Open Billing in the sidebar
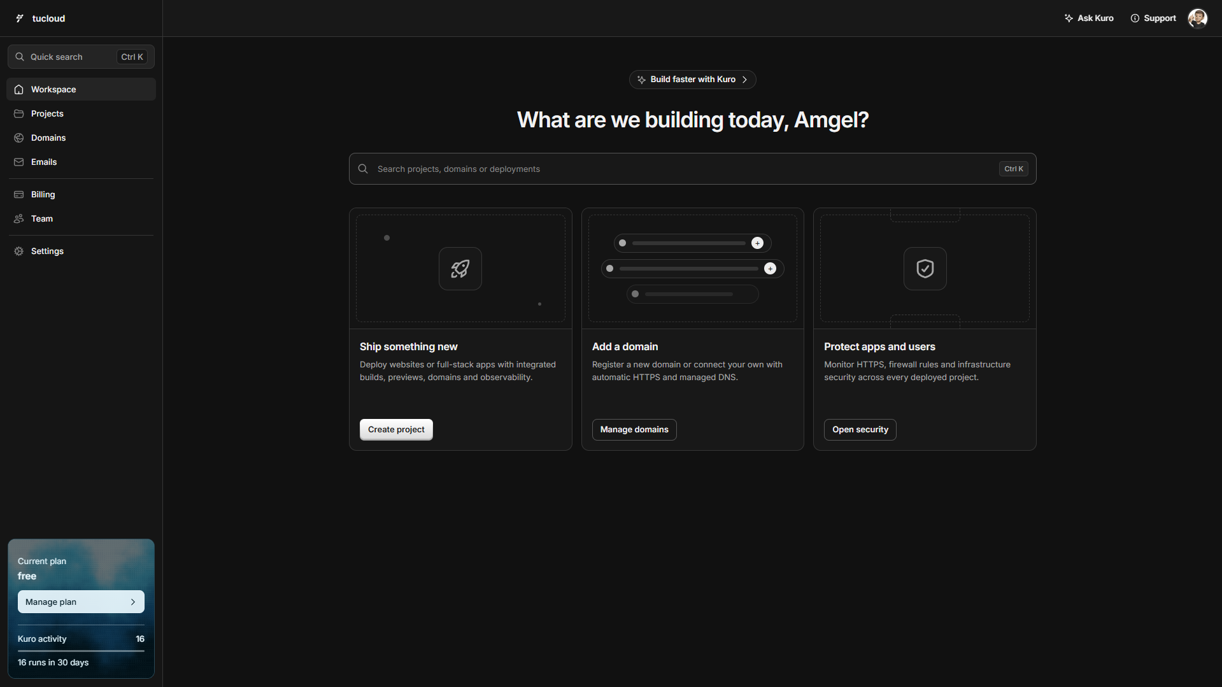This screenshot has height=687, width=1222. 81,195
